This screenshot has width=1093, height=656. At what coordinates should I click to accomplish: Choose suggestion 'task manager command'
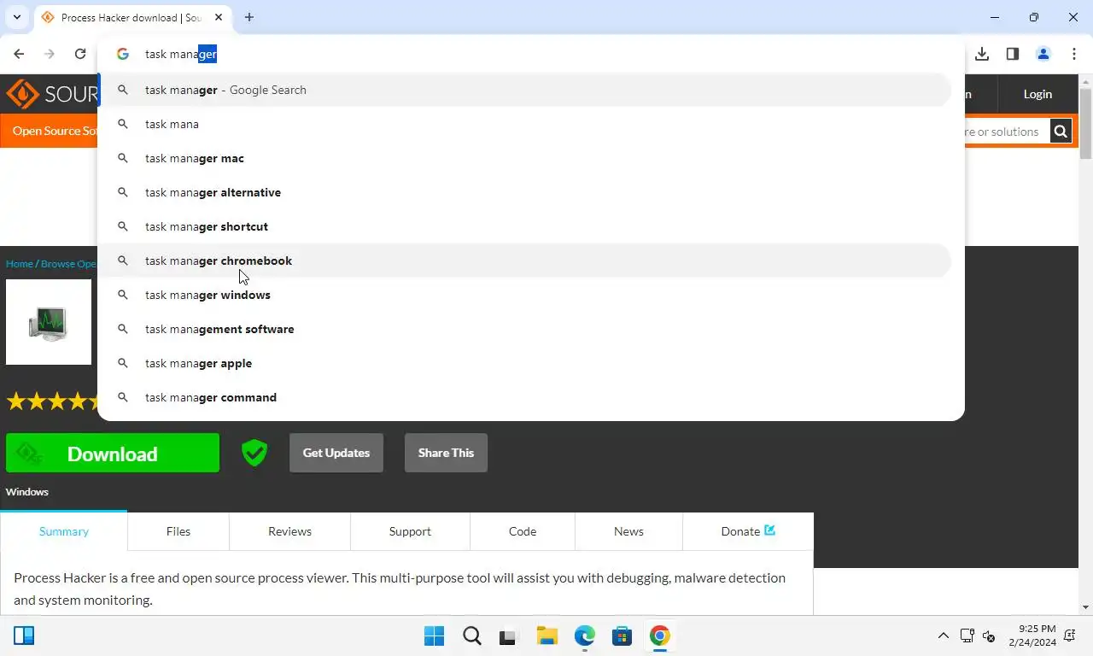coord(524,397)
